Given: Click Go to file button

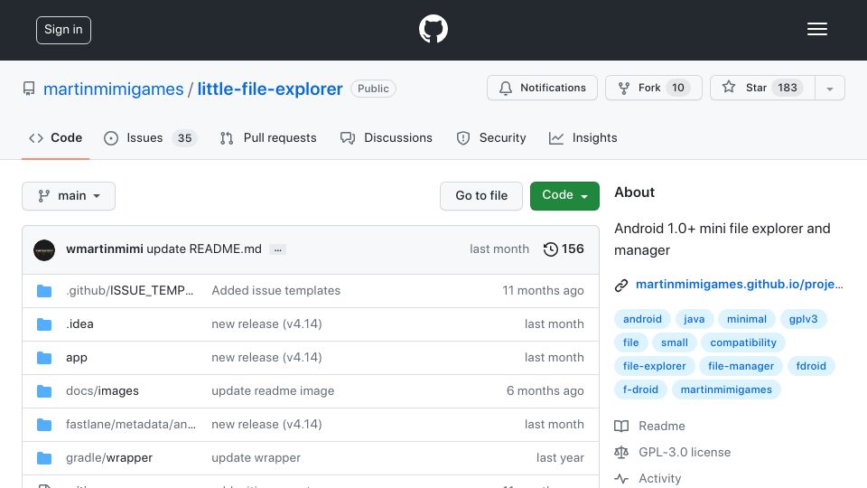Looking at the screenshot, I should (x=481, y=196).
